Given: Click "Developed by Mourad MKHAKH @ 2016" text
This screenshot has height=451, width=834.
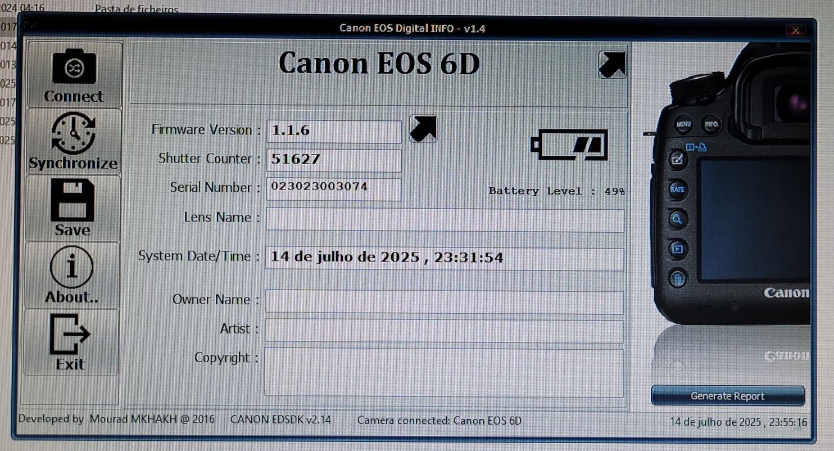Looking at the screenshot, I should click(x=116, y=419).
